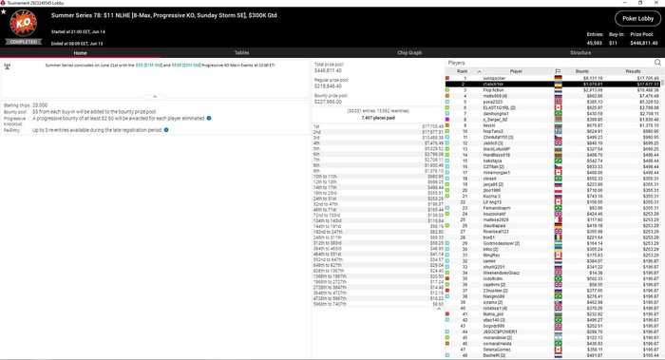Click cyan color tag beside JSSOC$POWER1
The image size is (665, 360).
(447, 332)
